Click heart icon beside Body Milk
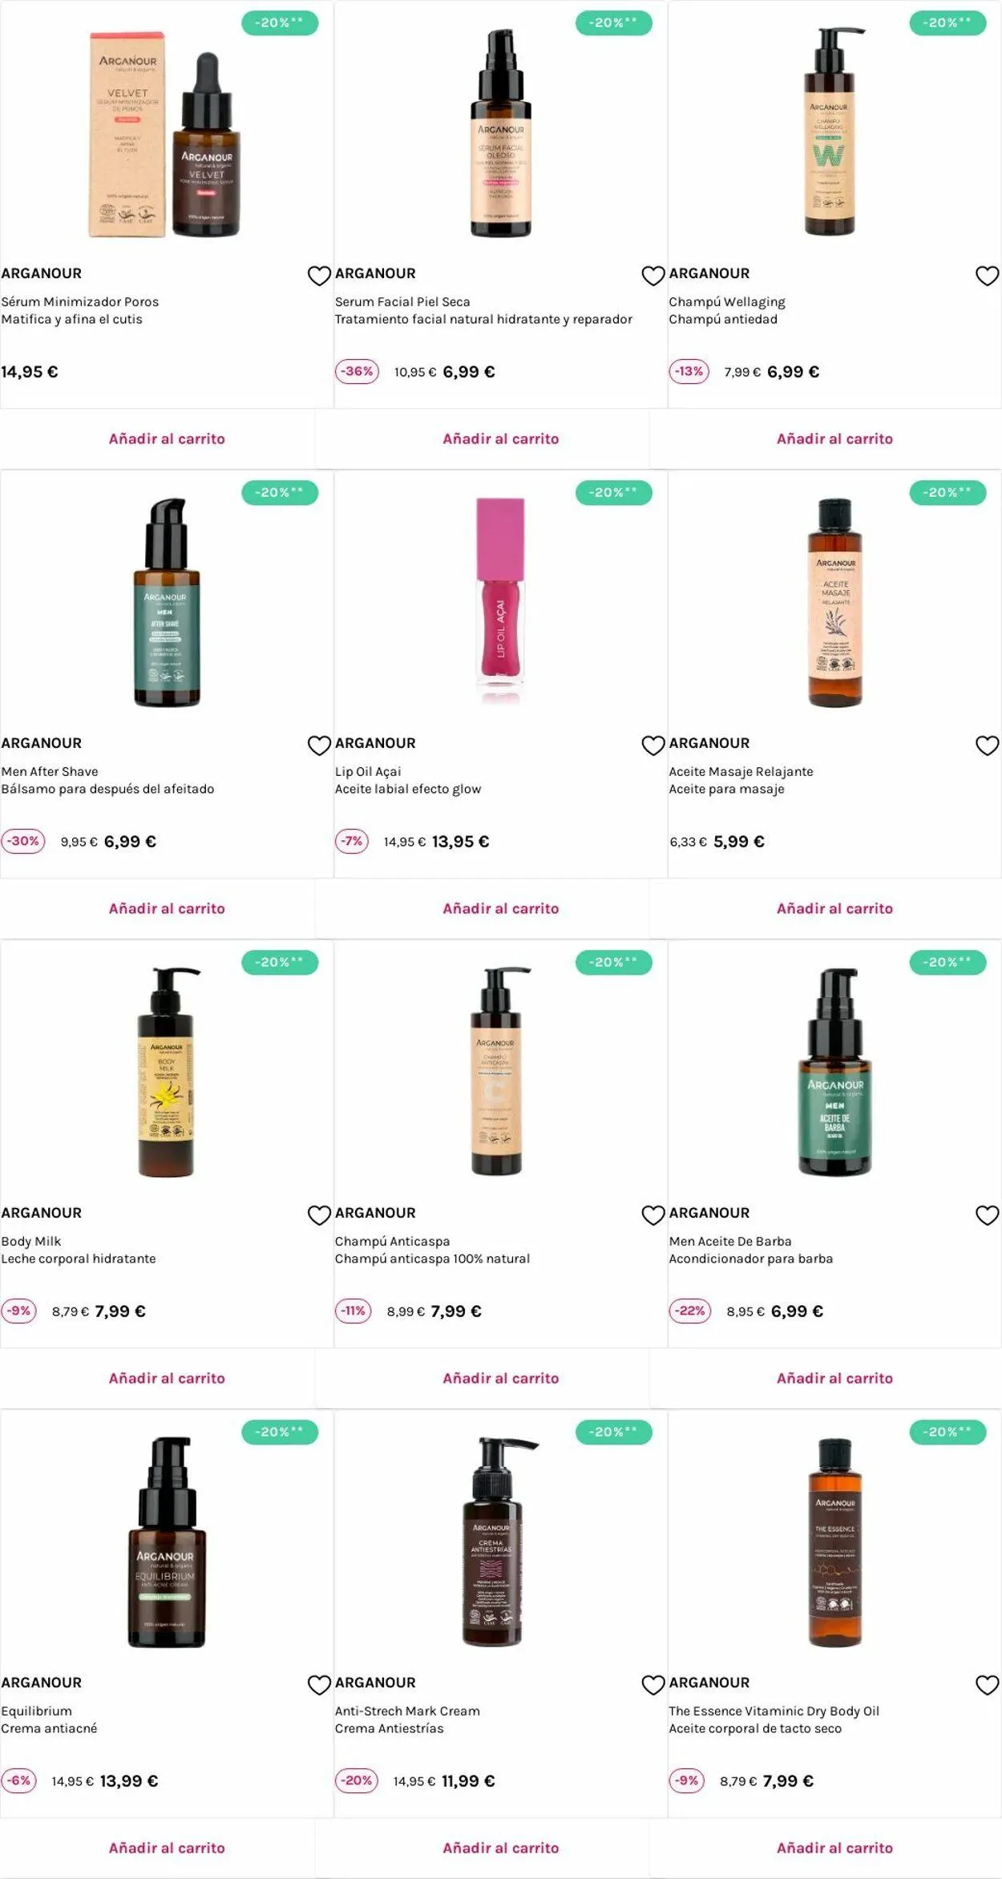This screenshot has width=1002, height=1879. [x=319, y=1215]
